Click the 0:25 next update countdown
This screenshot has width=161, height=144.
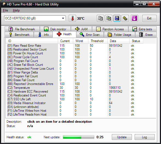(100, 137)
